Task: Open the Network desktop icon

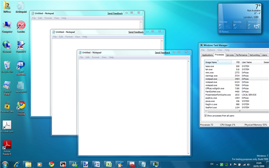Action: [x=7, y=47]
